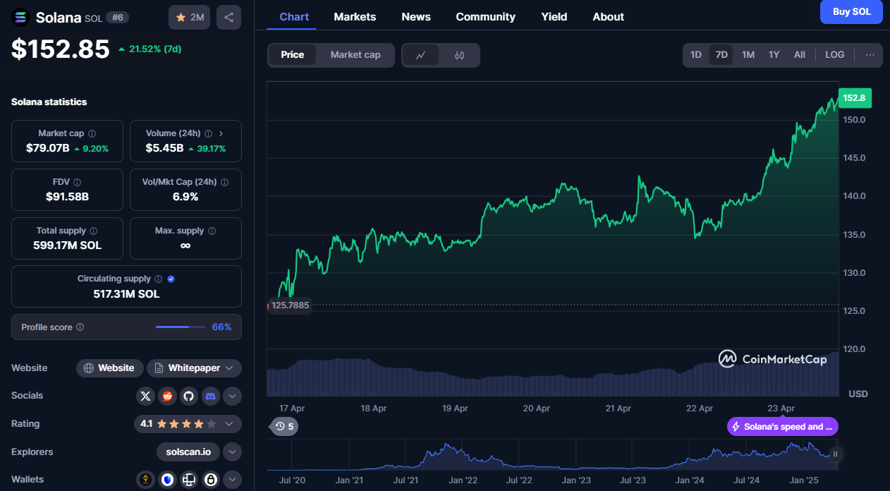Click the 517.31M SOL circulating supply value
This screenshot has height=491, width=890.
tap(126, 293)
